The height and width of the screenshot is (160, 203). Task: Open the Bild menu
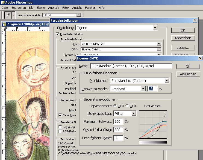click(31, 8)
